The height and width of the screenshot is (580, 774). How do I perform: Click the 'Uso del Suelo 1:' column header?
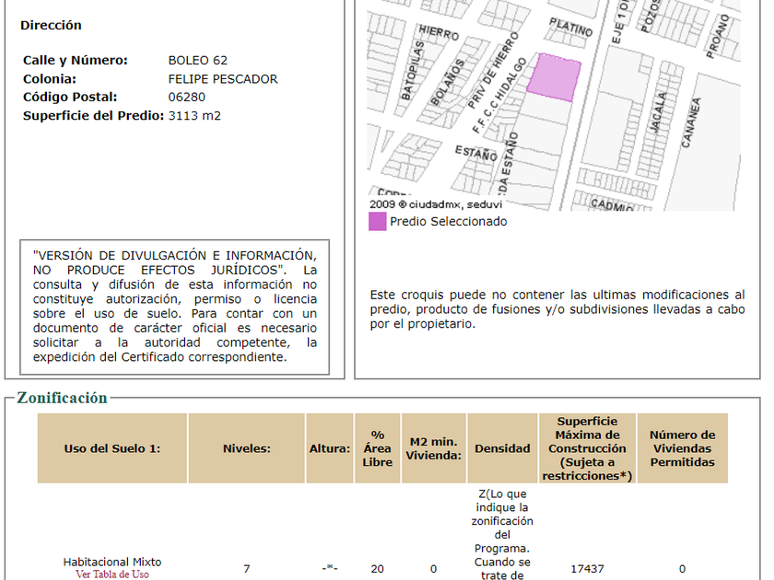point(112,448)
